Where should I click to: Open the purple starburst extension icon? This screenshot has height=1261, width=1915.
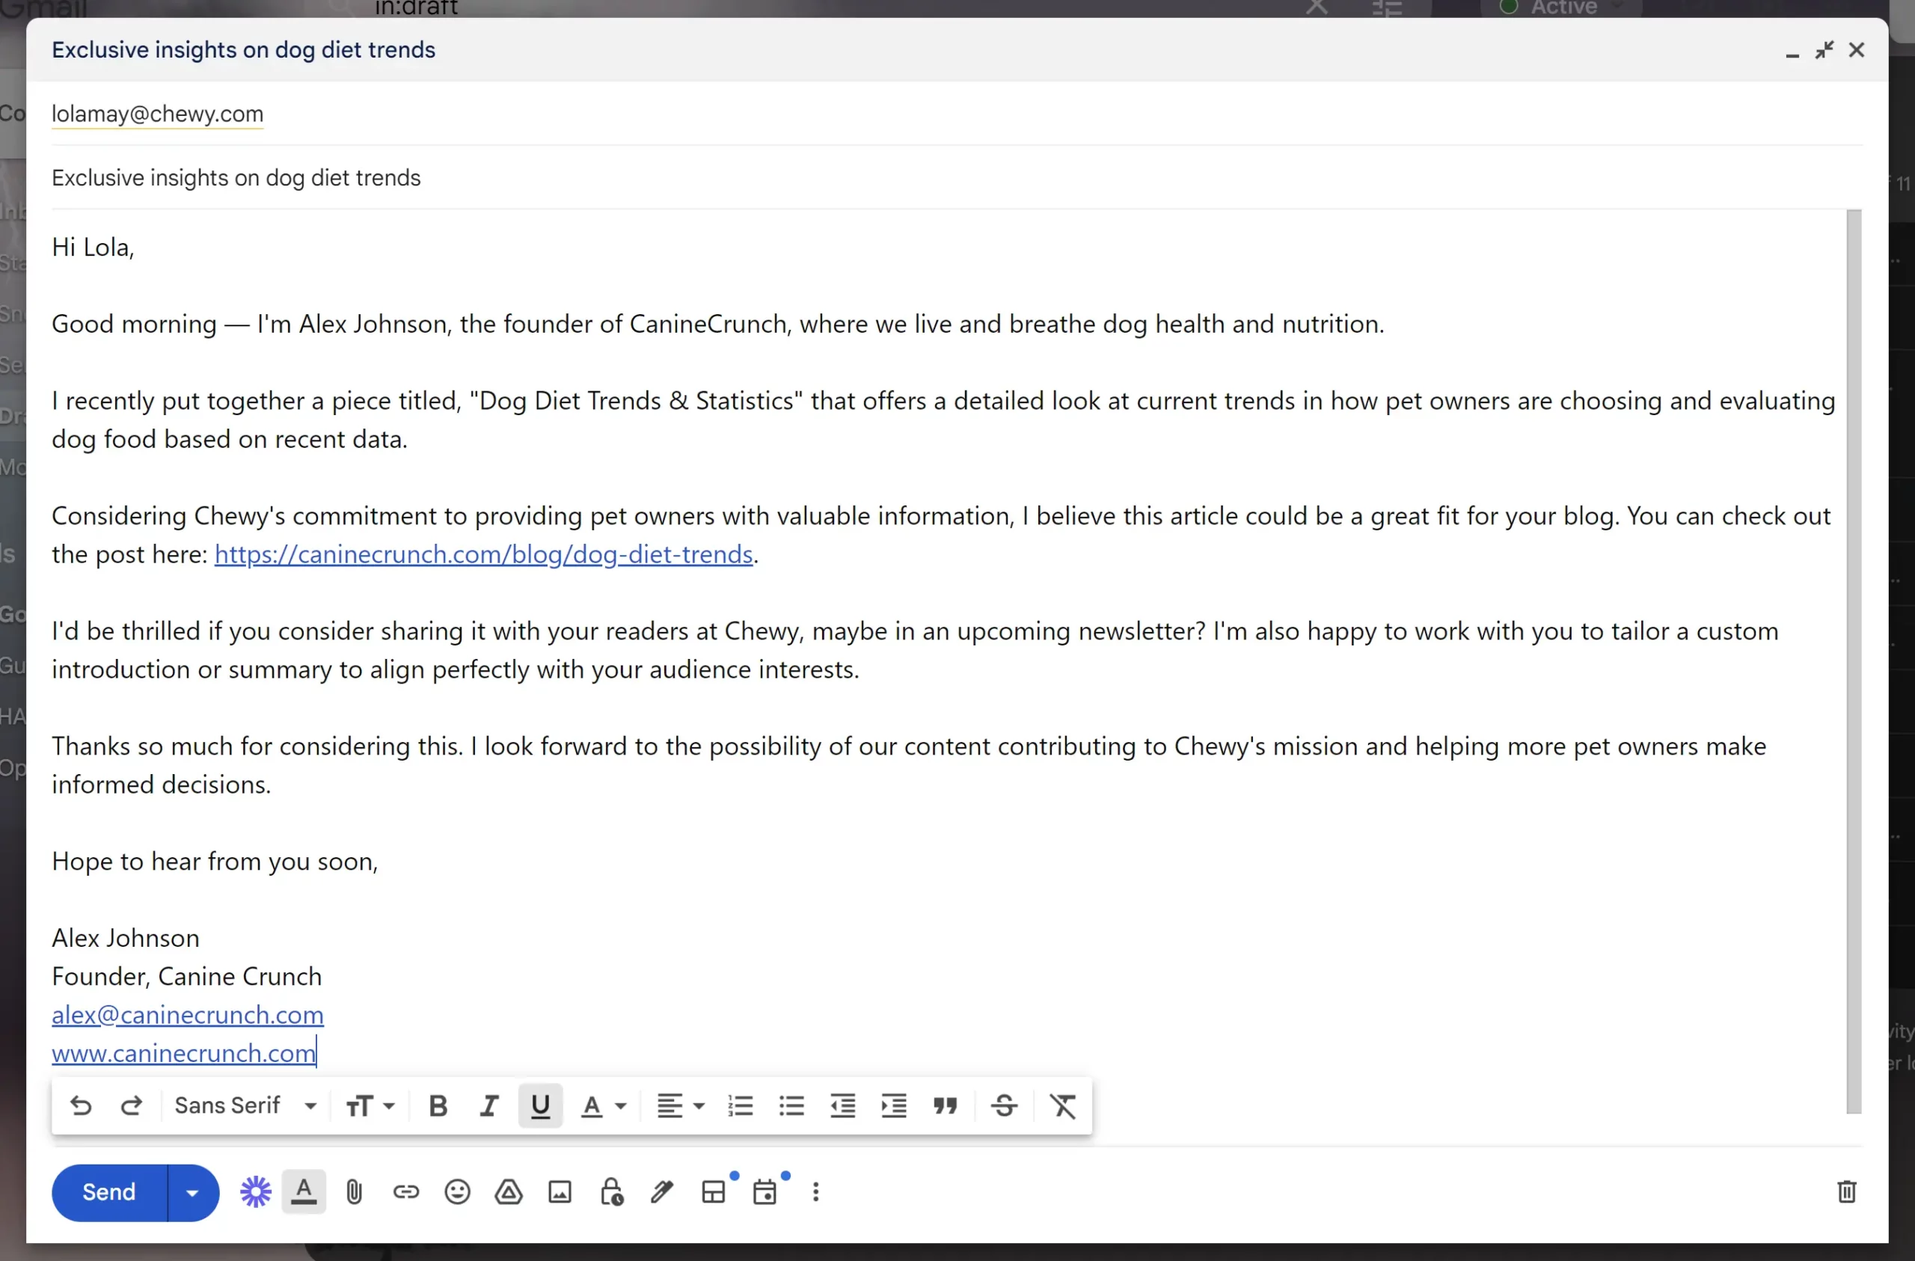255,1191
